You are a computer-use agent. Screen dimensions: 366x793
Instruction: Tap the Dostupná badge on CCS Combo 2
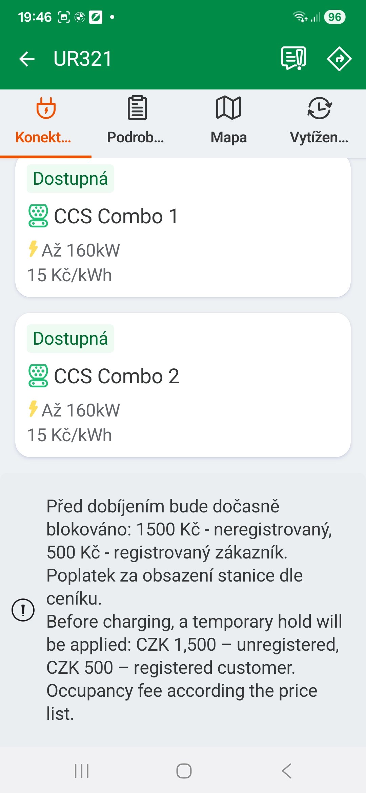point(70,339)
